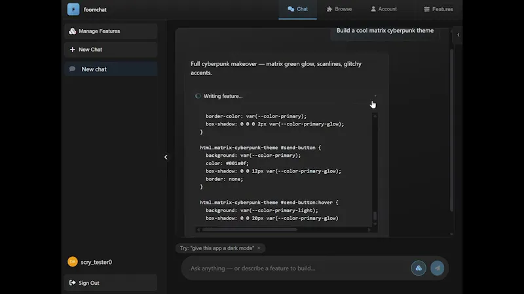Click the features icon button beside the input
The height and width of the screenshot is (294, 524).
click(419, 268)
